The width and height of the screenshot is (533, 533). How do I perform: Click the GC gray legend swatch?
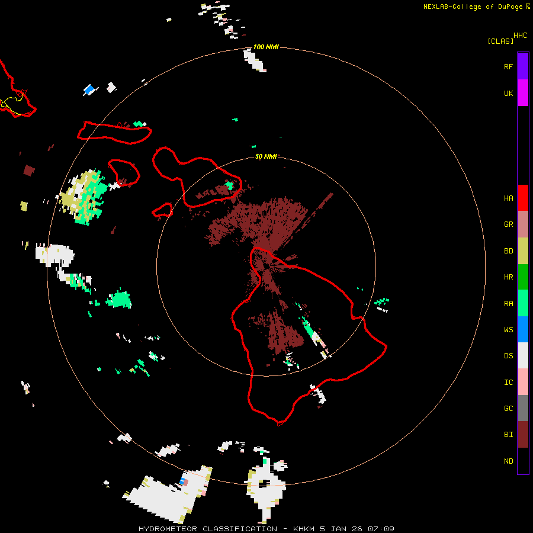point(523,408)
